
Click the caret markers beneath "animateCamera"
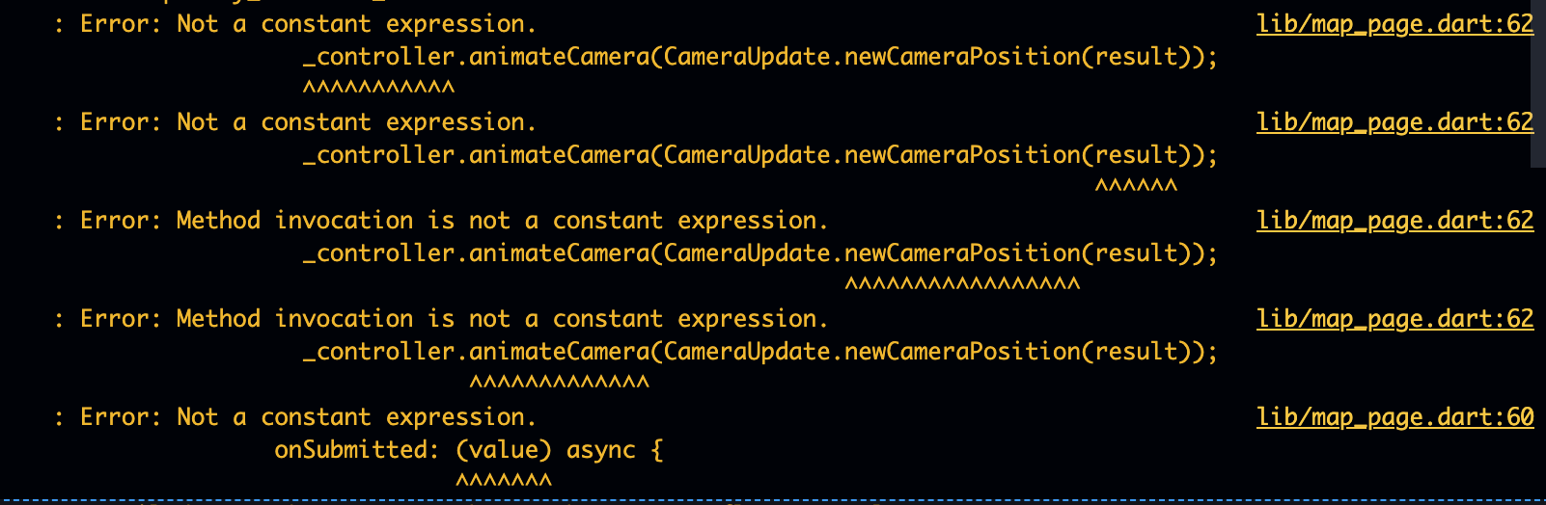click(x=559, y=383)
